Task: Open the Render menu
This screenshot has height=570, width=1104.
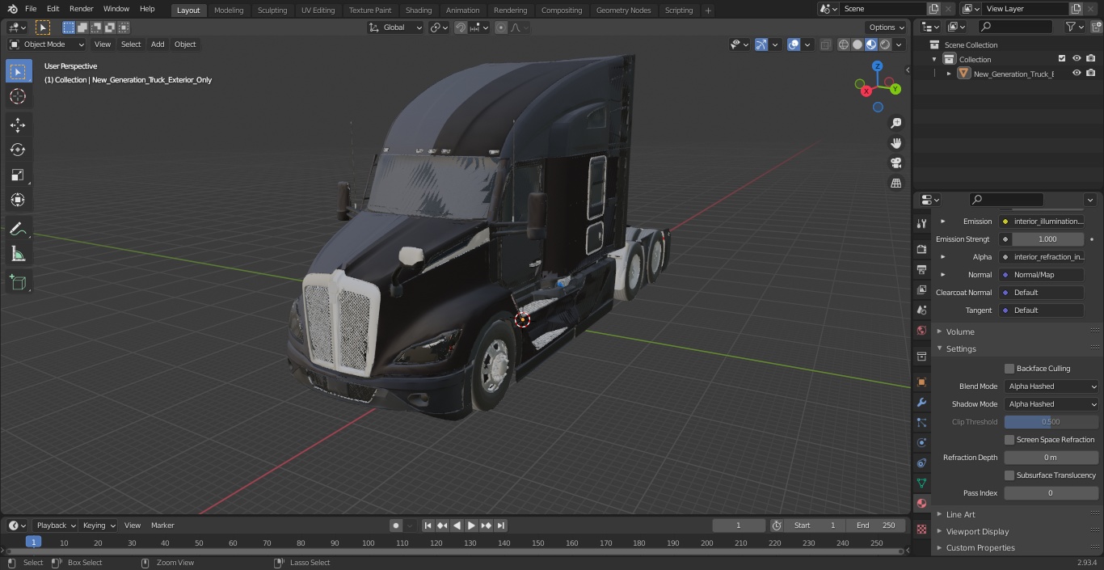Action: [x=81, y=9]
